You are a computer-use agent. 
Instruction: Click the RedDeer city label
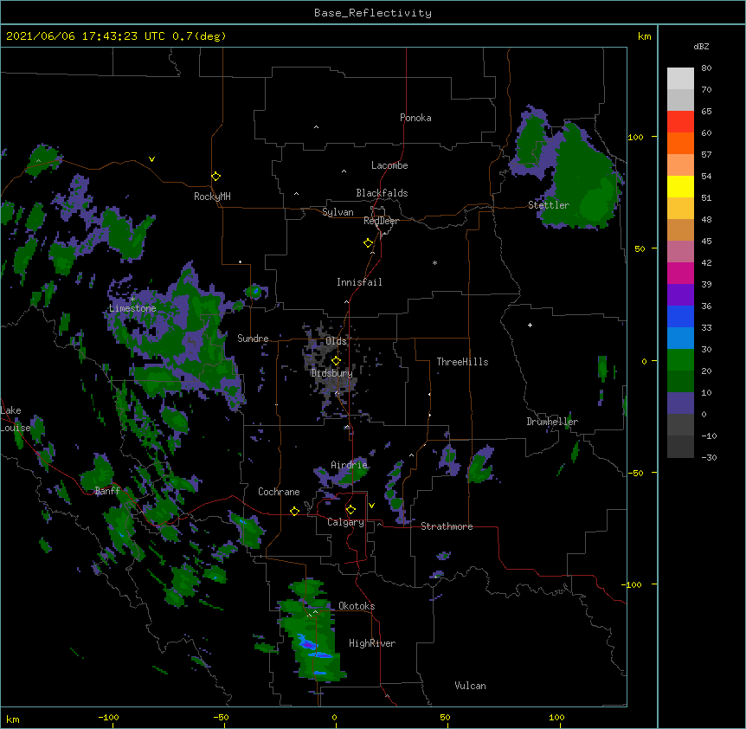[x=381, y=221]
